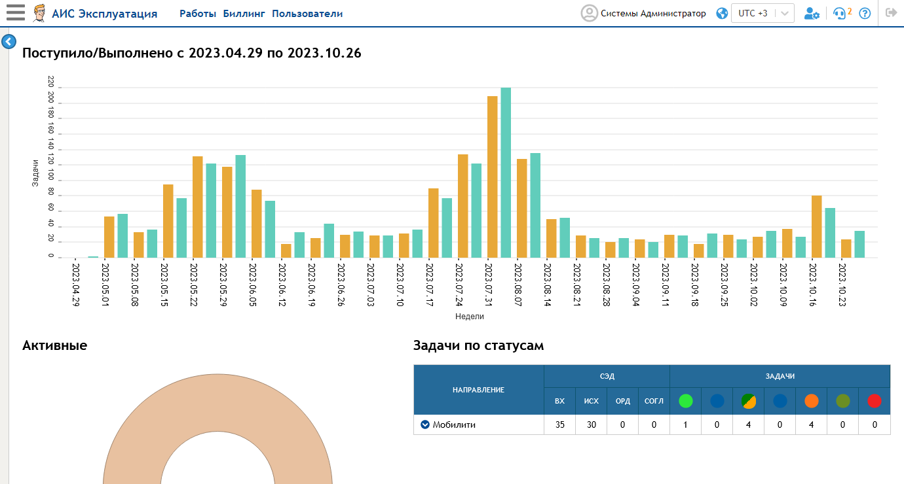Click the 2023.08.07 axis label
This screenshot has width=904, height=484.
click(518, 285)
